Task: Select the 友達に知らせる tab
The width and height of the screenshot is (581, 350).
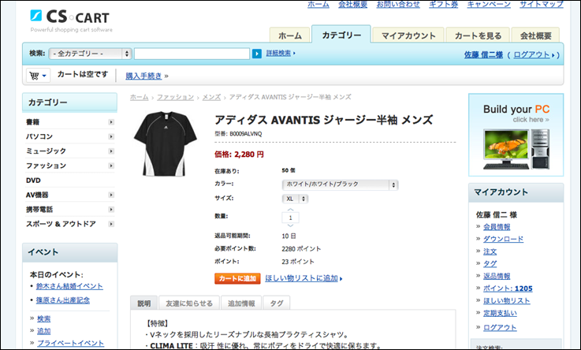Action: coord(189,303)
